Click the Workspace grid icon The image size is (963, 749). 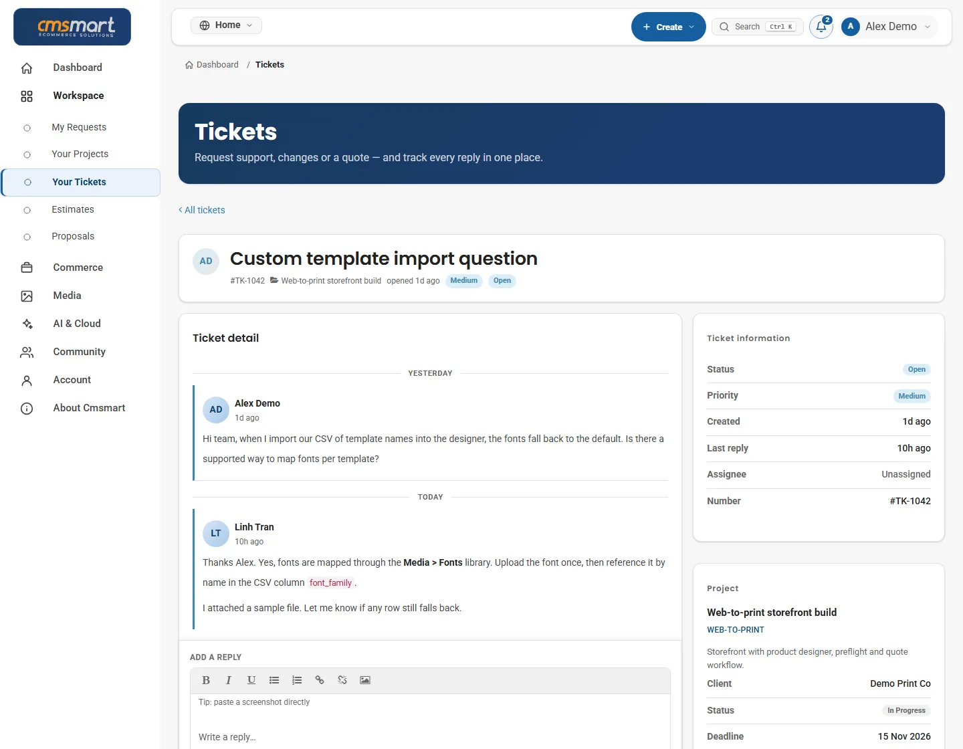27,96
